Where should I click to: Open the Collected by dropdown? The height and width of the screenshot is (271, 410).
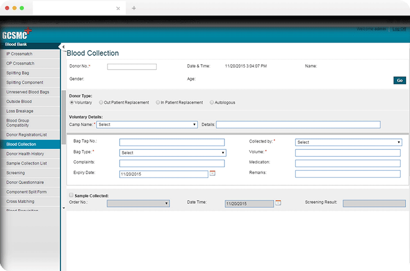pyautogui.click(x=348, y=142)
